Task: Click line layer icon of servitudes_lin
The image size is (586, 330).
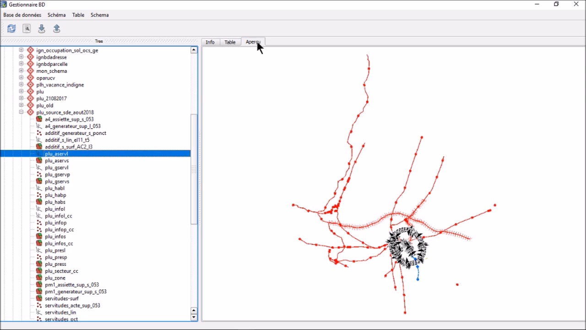Action: [39, 312]
